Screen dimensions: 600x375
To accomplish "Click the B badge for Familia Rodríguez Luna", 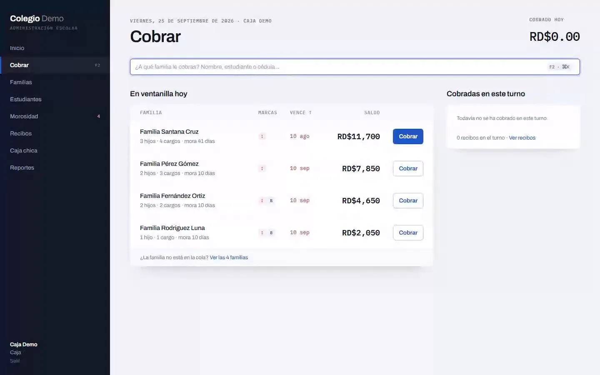I will pos(271,232).
